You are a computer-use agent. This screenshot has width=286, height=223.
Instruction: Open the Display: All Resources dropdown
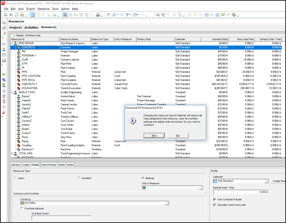(27, 35)
